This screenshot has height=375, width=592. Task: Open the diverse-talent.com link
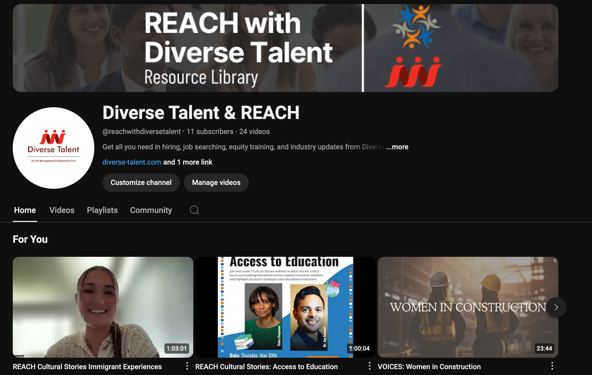tap(132, 162)
